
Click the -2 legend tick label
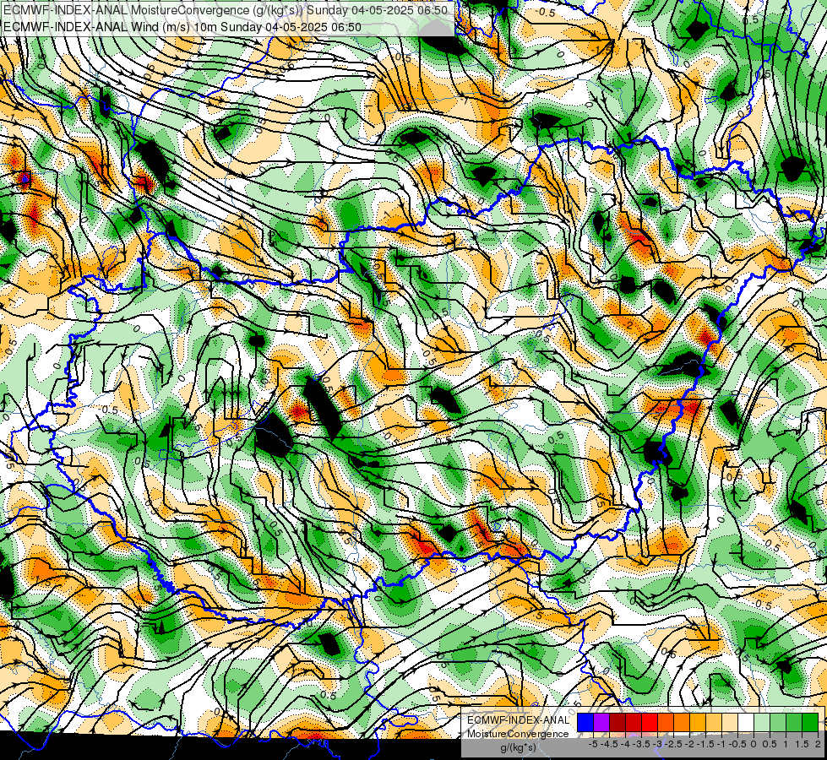(689, 744)
